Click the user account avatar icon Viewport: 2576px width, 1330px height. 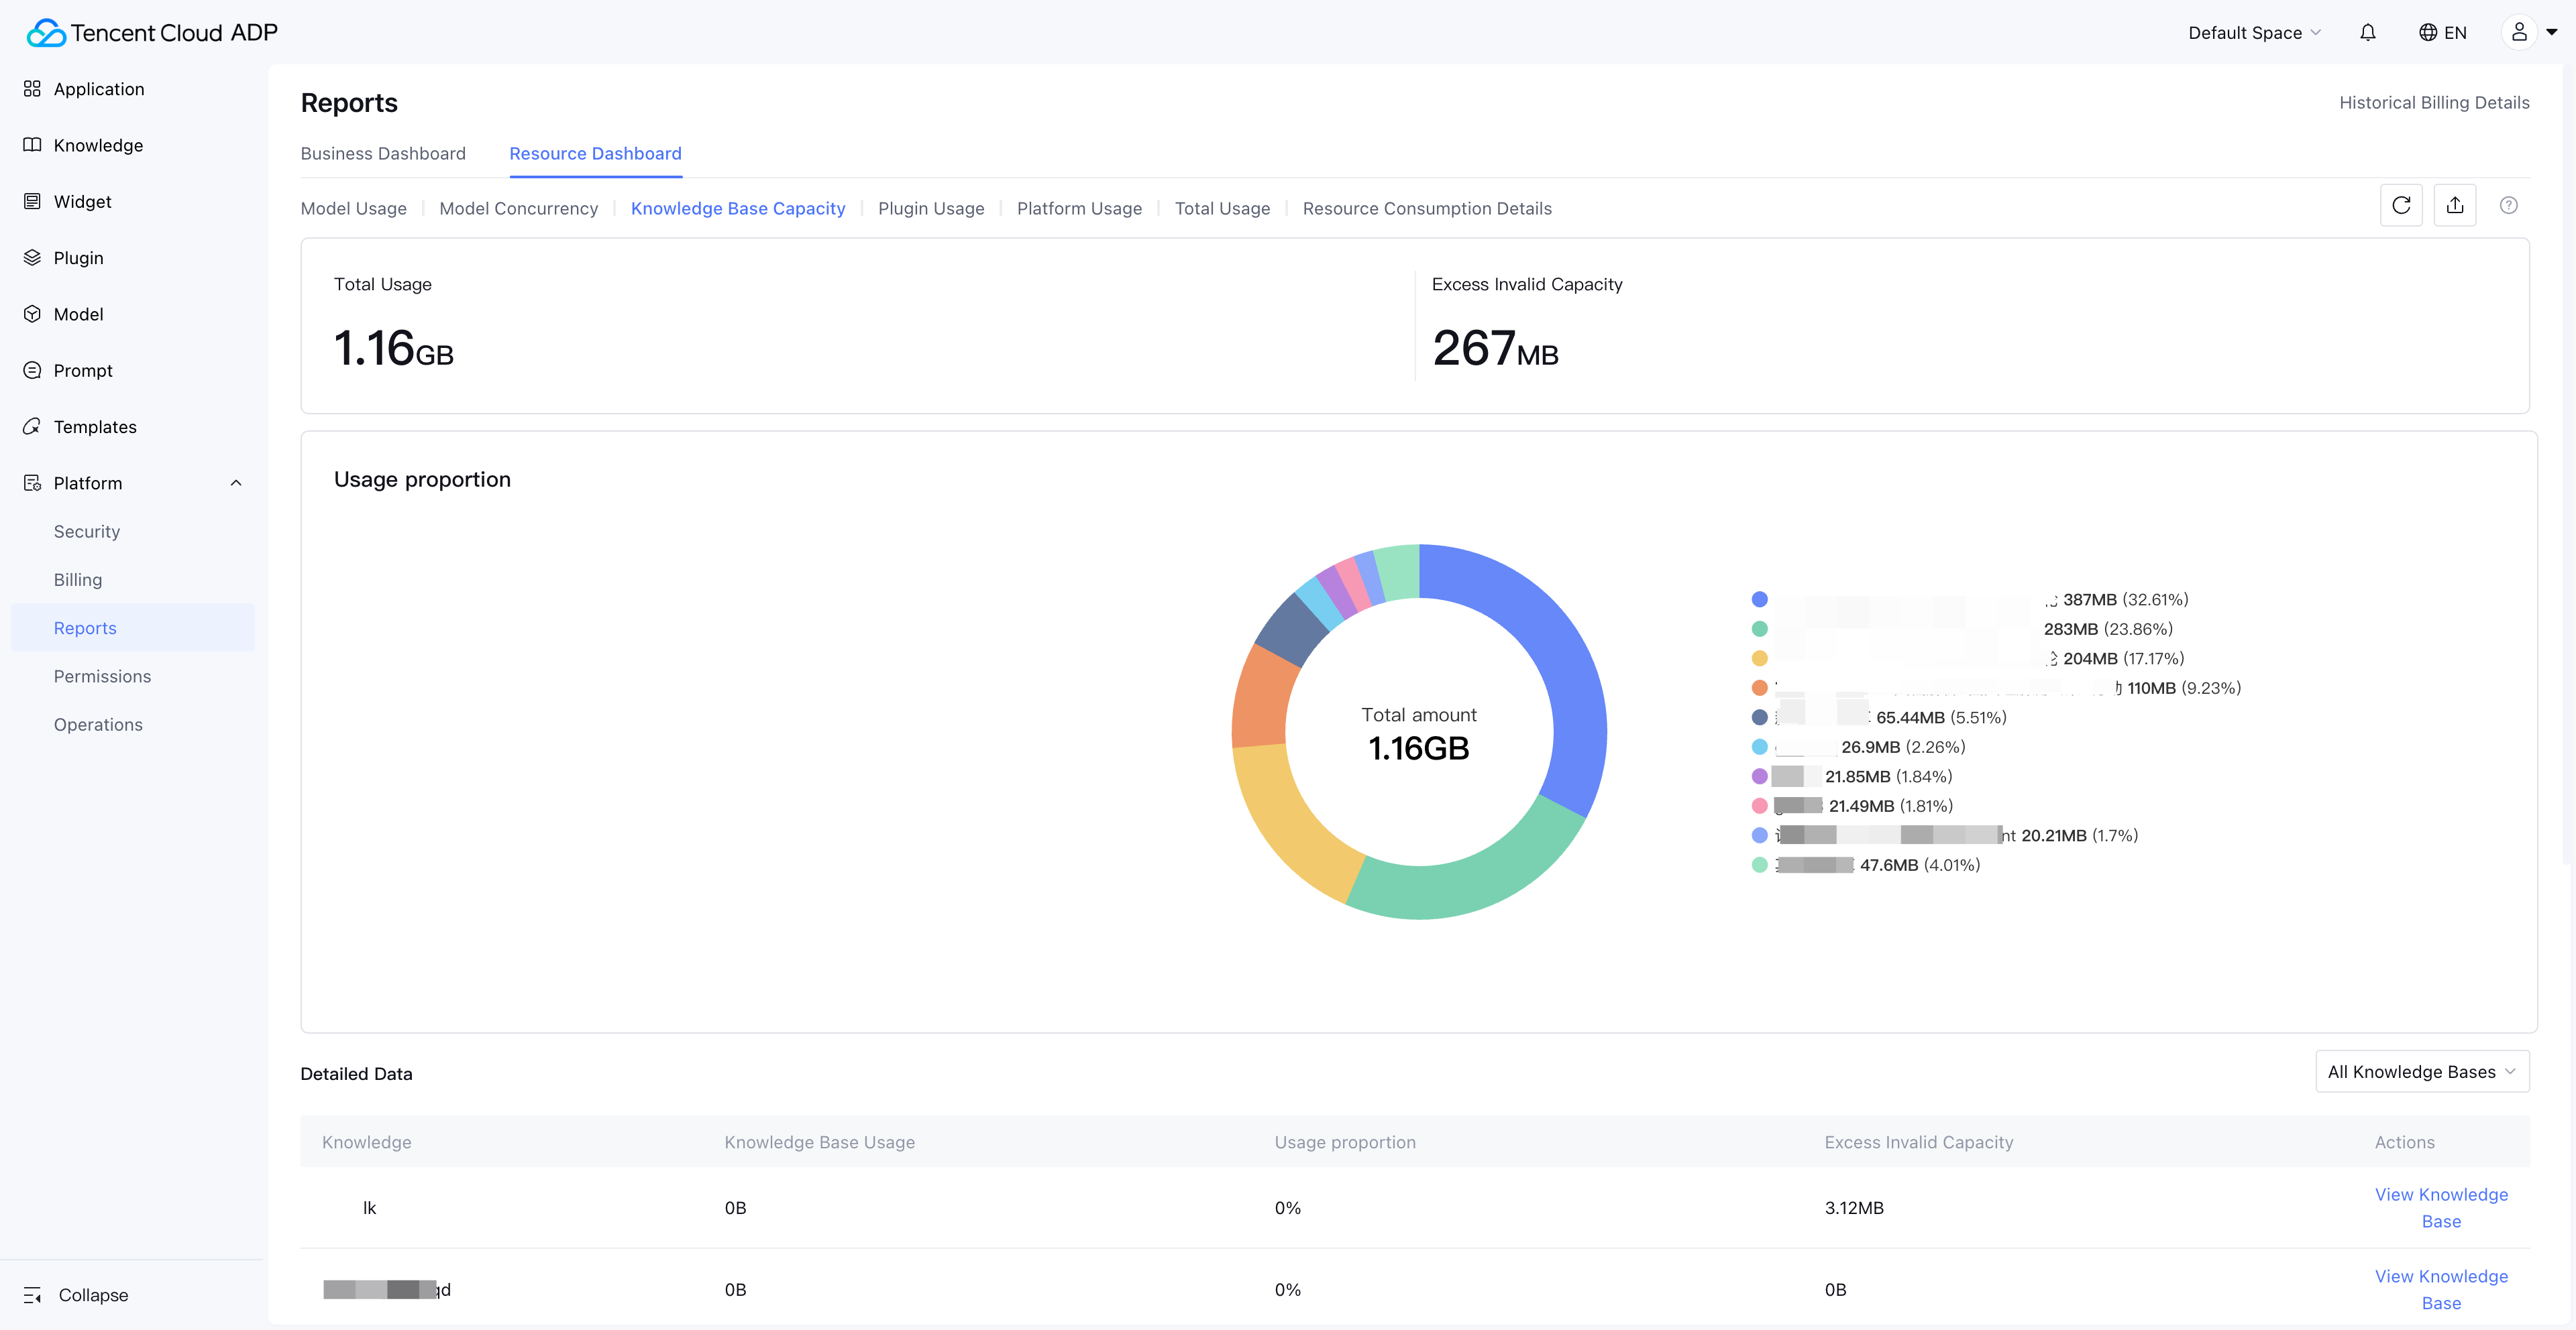(2519, 33)
